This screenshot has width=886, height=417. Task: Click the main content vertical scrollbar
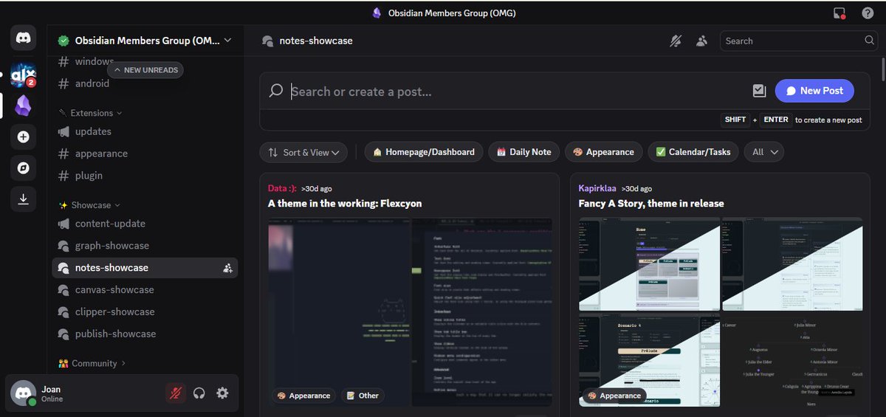(882, 70)
